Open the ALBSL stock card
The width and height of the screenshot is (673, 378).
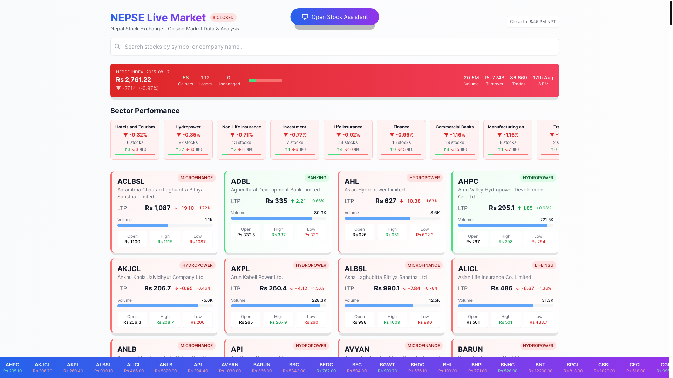pos(391,296)
